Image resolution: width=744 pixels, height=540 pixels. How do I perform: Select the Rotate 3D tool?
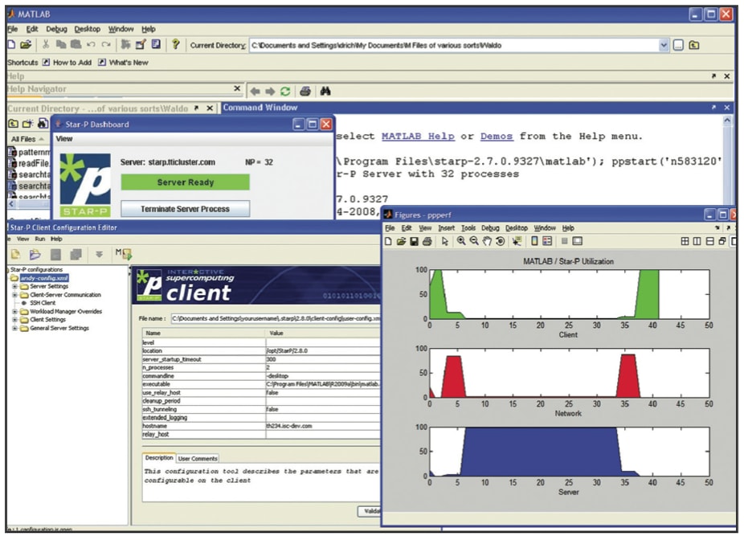tap(501, 243)
